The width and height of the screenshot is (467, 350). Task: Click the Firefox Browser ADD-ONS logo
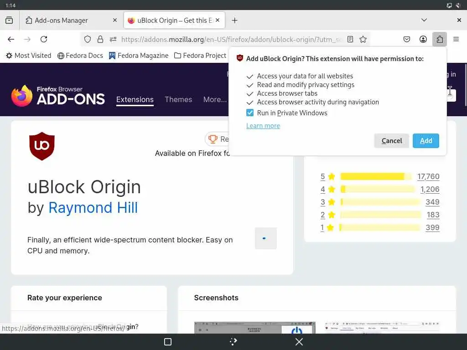tap(58, 96)
